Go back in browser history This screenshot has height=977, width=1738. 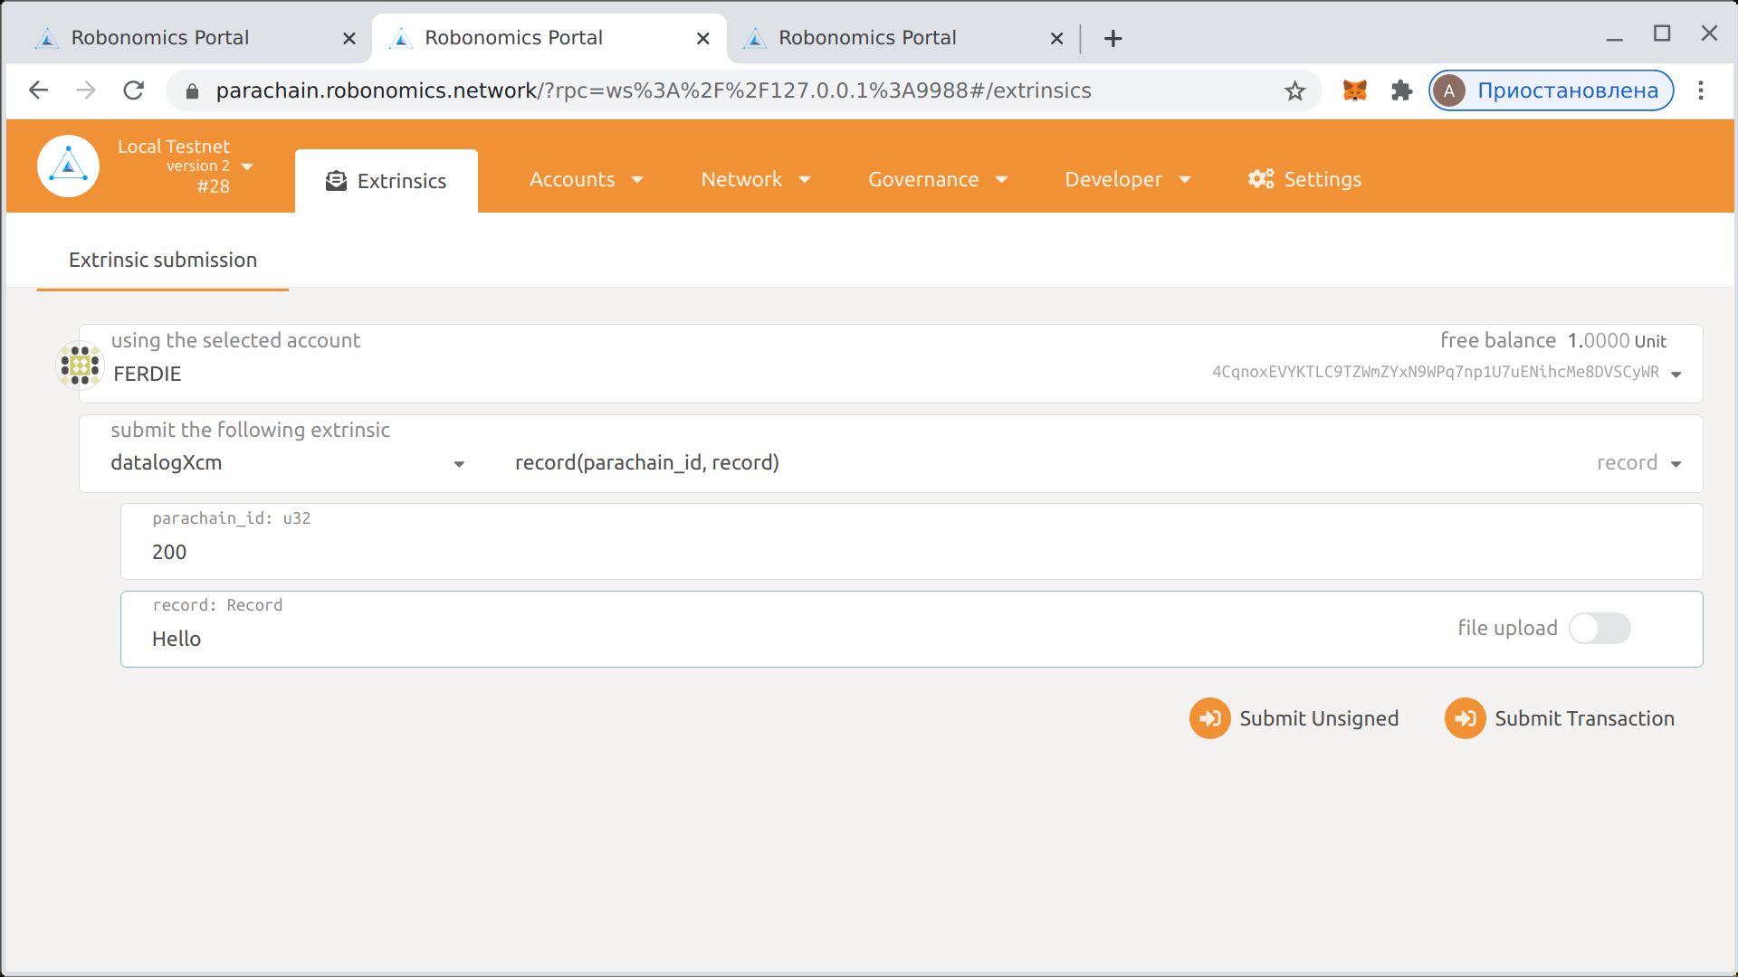tap(38, 90)
